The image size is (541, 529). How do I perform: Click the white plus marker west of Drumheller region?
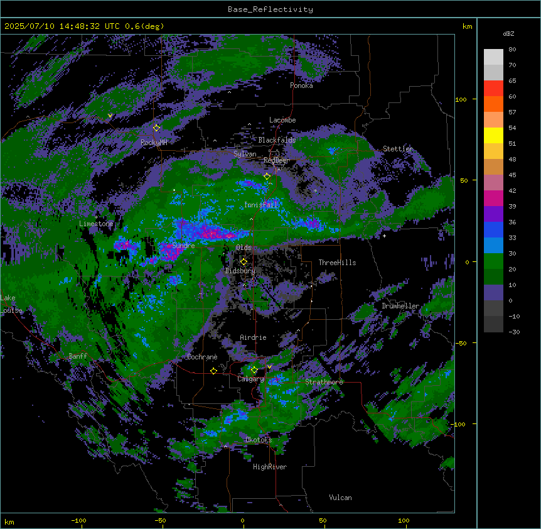(x=384, y=236)
